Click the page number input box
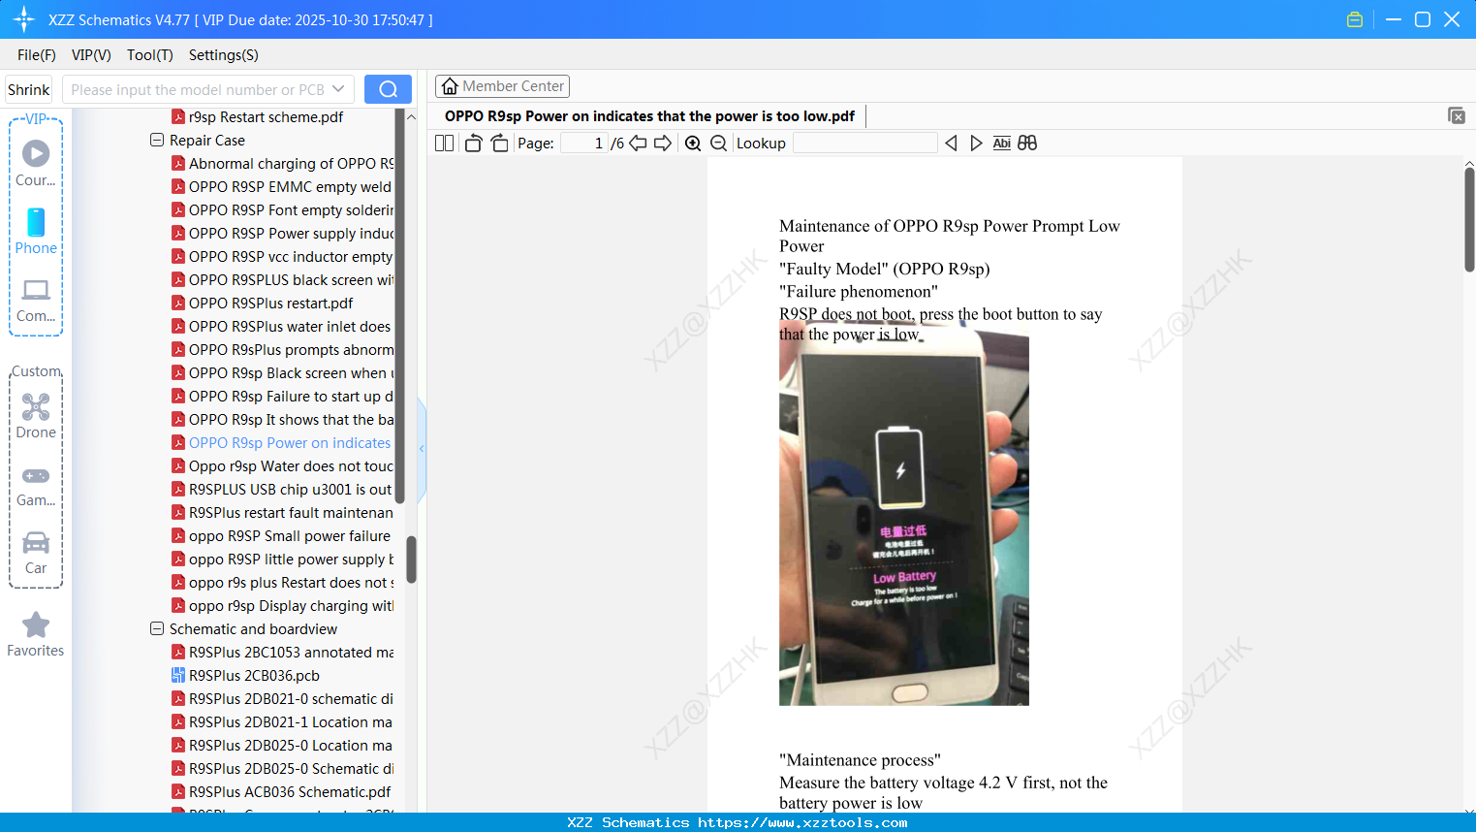 pos(583,144)
